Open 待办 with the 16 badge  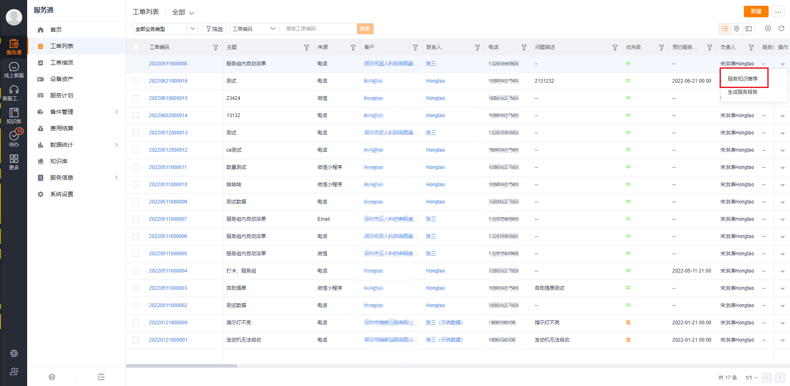pyautogui.click(x=14, y=138)
